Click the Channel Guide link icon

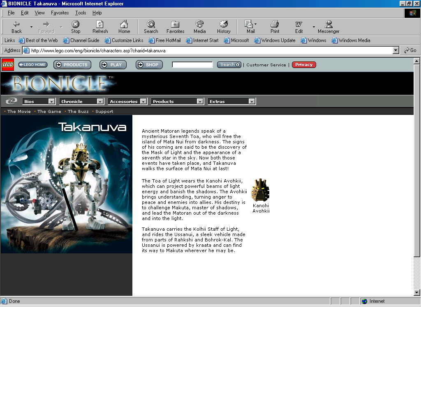click(x=66, y=40)
